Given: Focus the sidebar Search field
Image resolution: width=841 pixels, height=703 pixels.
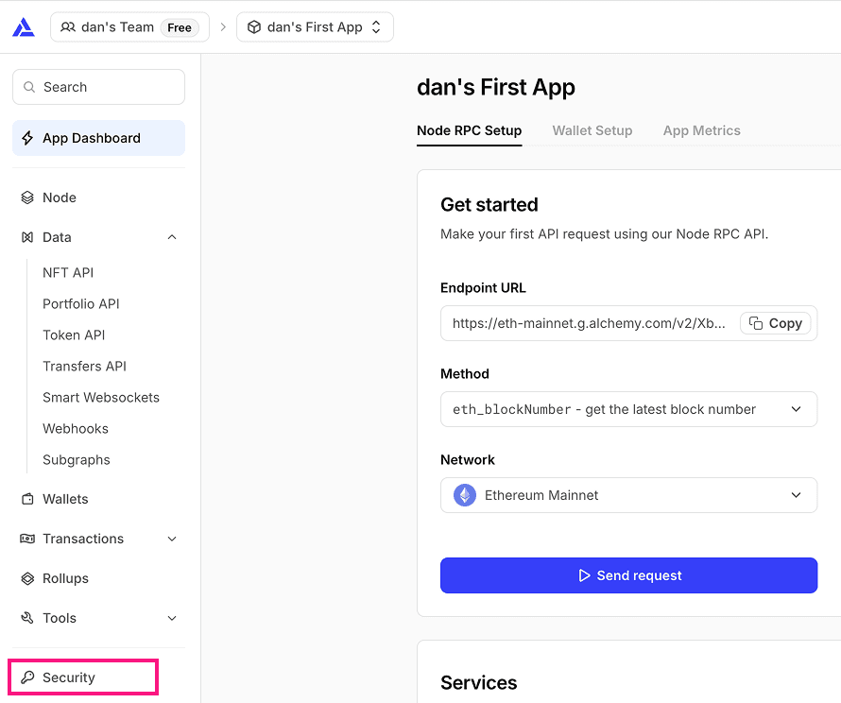Looking at the screenshot, I should coord(98,87).
